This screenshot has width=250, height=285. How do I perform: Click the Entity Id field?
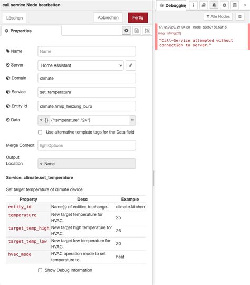pos(86,106)
